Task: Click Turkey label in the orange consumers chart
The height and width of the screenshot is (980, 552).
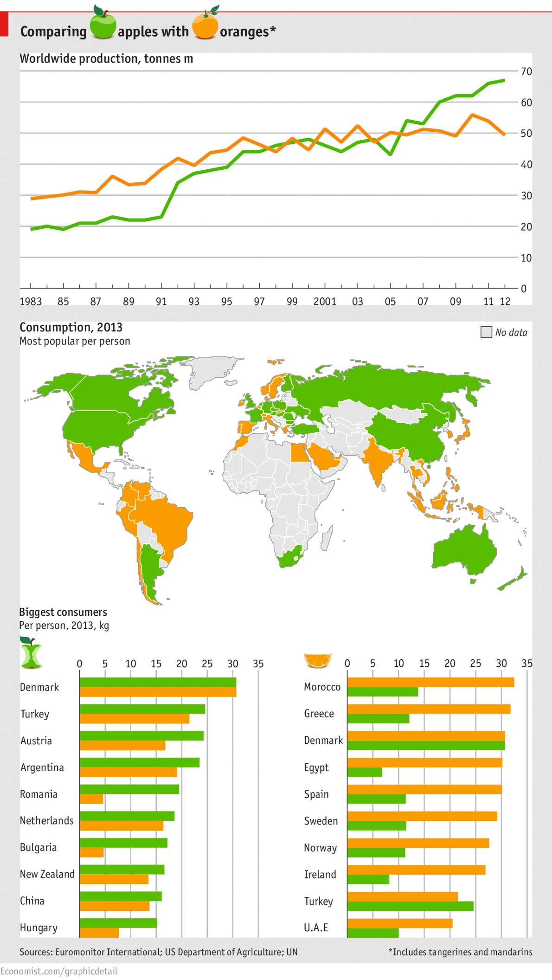Action: [x=319, y=901]
